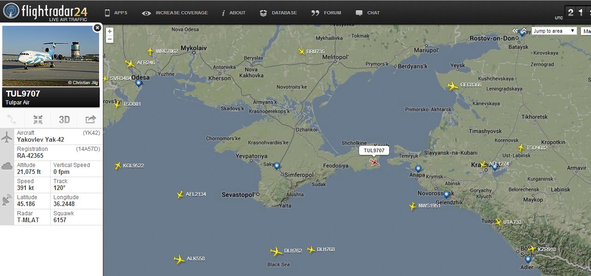Toggle the flight route path icon

(x=12, y=120)
